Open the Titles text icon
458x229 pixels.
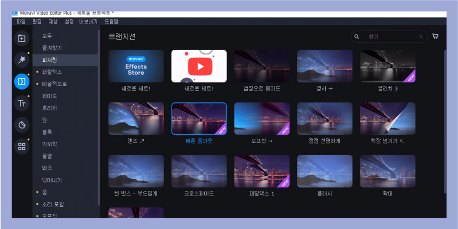click(x=22, y=103)
